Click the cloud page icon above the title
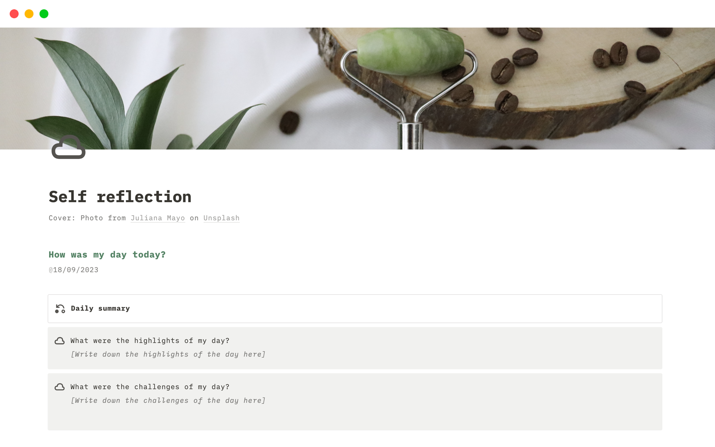 click(x=69, y=148)
